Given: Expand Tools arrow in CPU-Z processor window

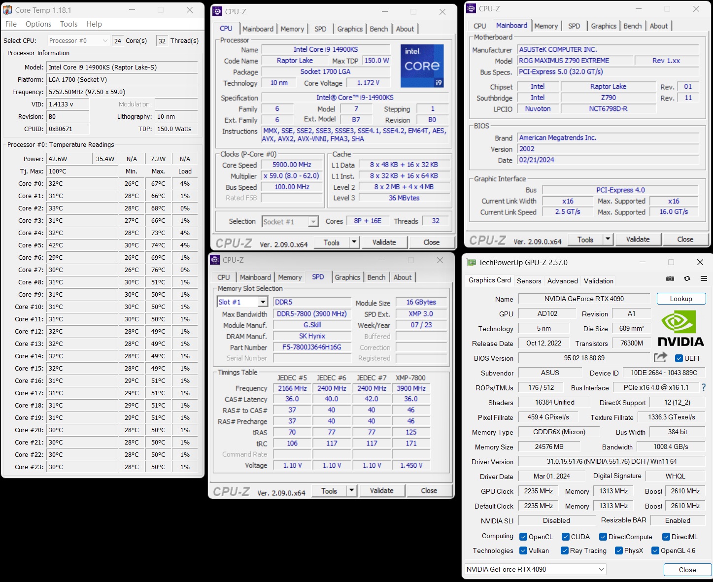Looking at the screenshot, I should pyautogui.click(x=354, y=242).
